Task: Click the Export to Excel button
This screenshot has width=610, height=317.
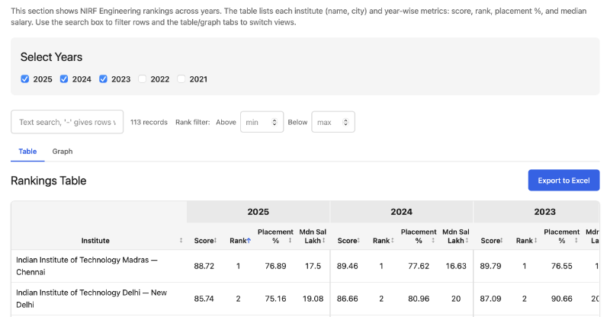Action: click(563, 181)
